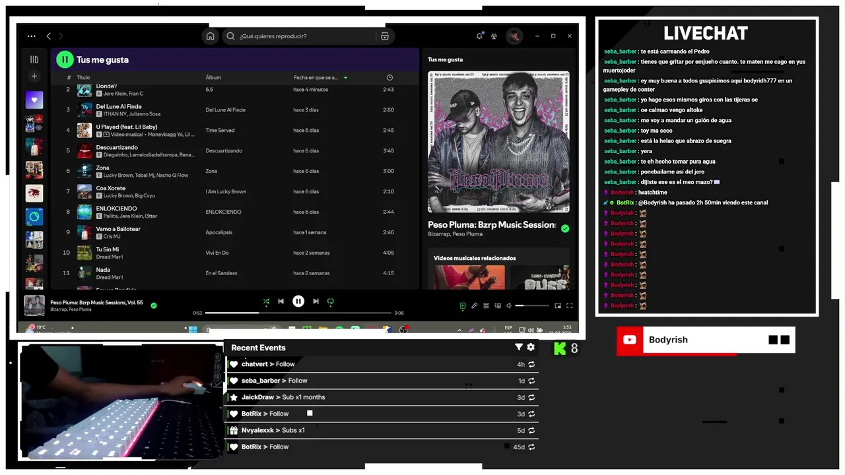
Task: Toggle repeat mode
Action: [x=331, y=301]
